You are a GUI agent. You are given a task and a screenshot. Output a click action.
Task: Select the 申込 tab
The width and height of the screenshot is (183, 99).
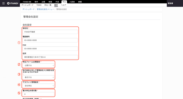(x=64, y=2)
